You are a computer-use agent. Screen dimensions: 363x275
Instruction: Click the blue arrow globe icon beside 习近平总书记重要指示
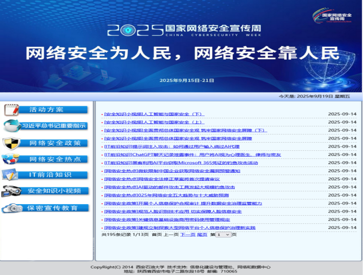[11, 126]
